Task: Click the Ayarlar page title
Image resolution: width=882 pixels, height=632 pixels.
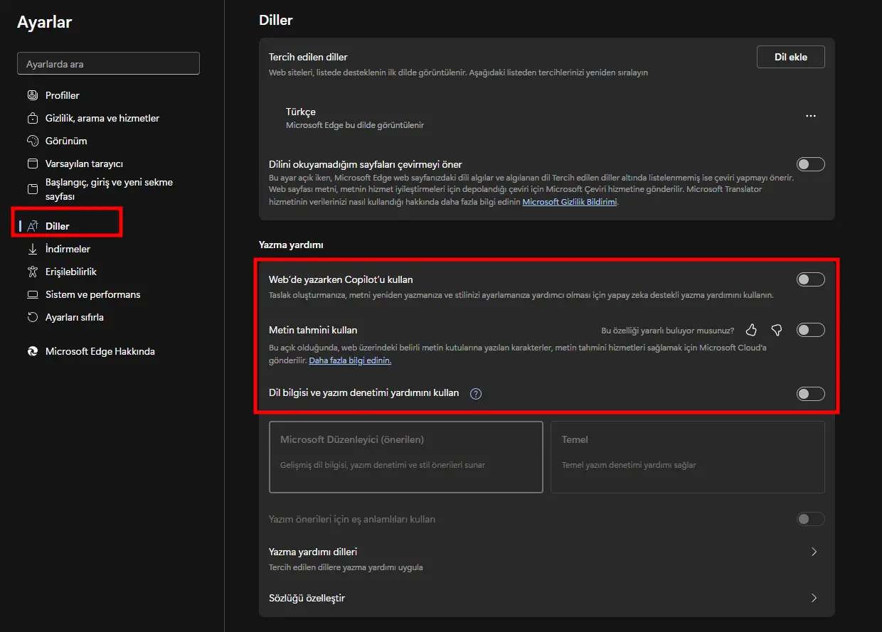Action: (x=45, y=22)
